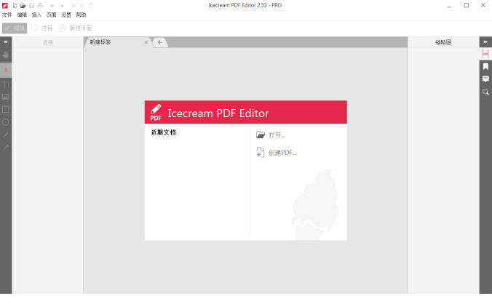Click the open folder icon in quick toolbar
This screenshot has height=304, width=492.
point(23,5)
